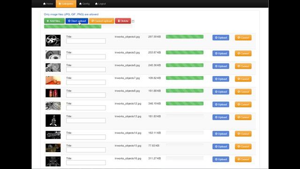This screenshot has height=169, width=300.
Task: Click the file size 297.59 KB
Action: (x=155, y=37)
